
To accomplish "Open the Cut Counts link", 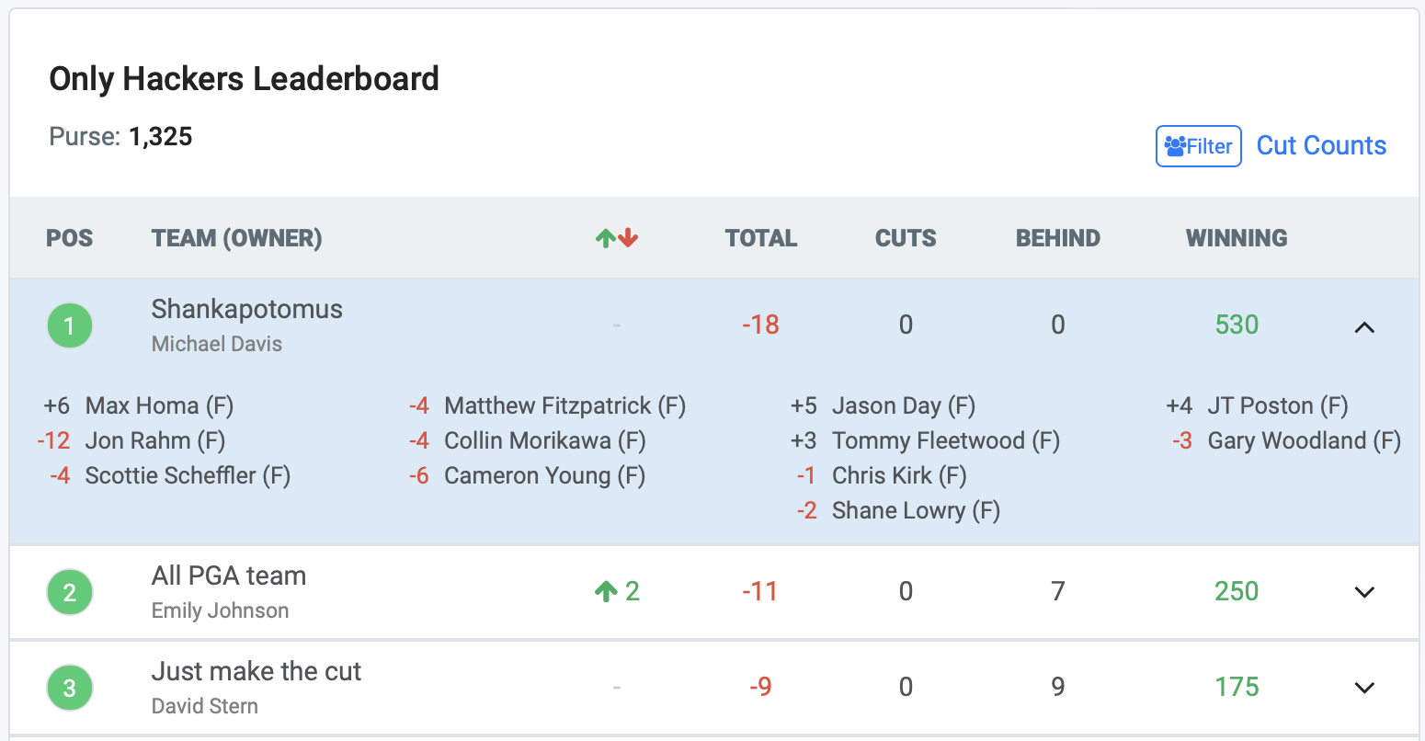I will [x=1321, y=145].
